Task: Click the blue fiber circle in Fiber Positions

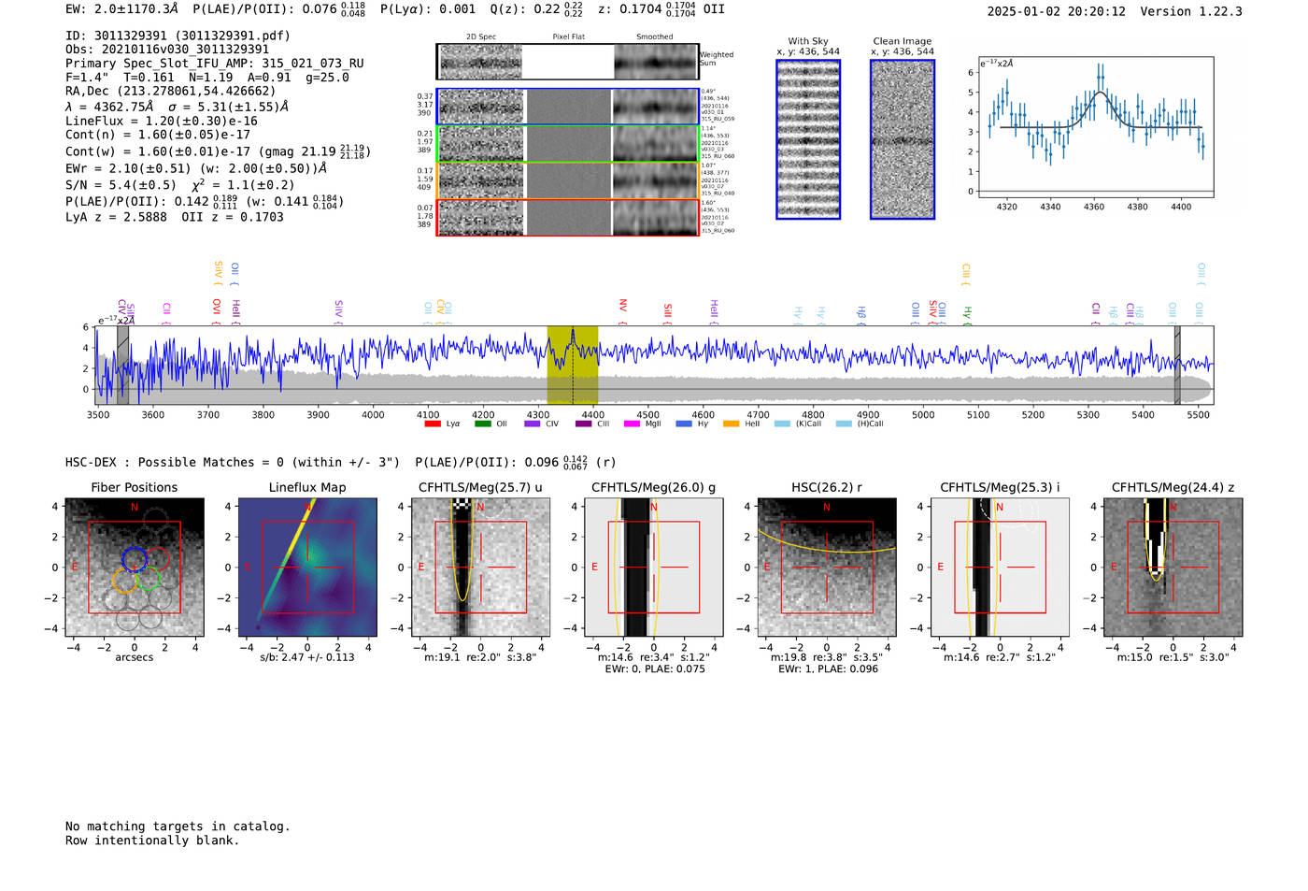Action: tap(135, 559)
